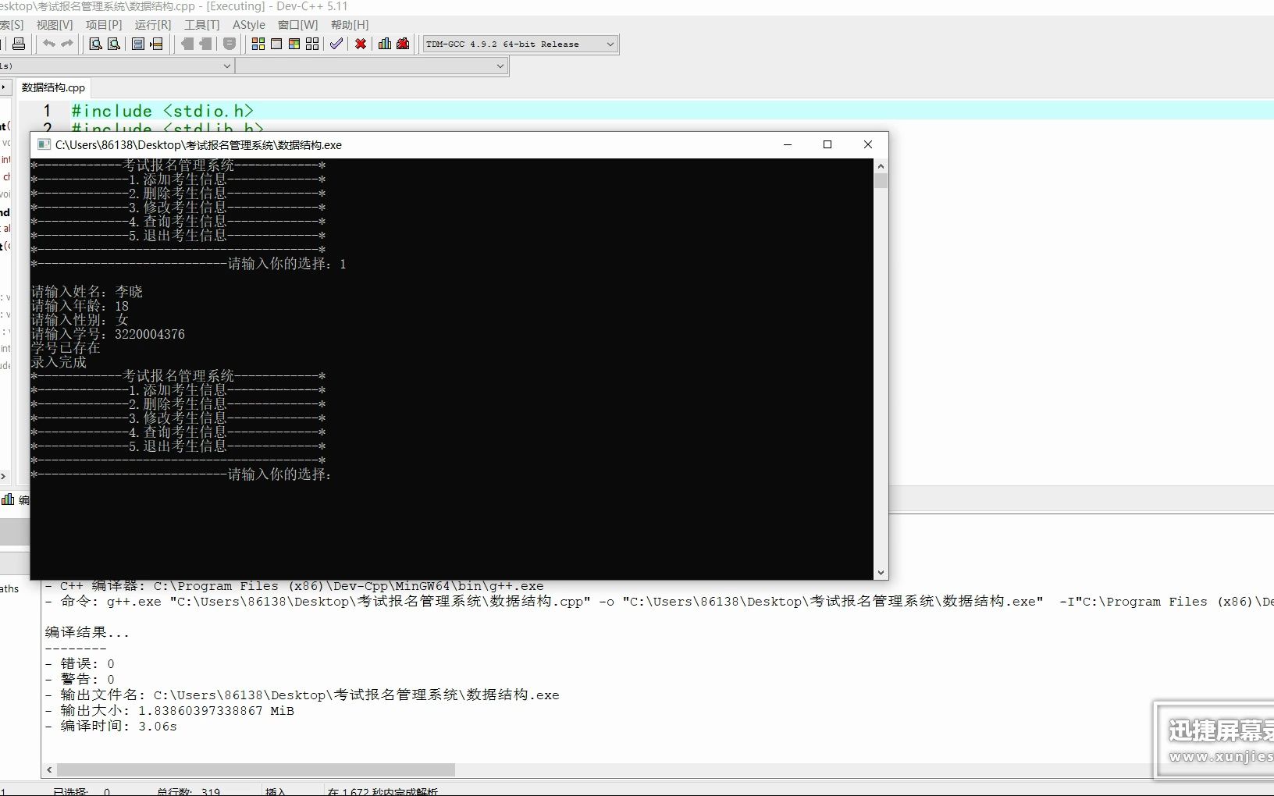Open the AStyle menu
Screen dimensions: 1274x796
pyautogui.click(x=249, y=24)
